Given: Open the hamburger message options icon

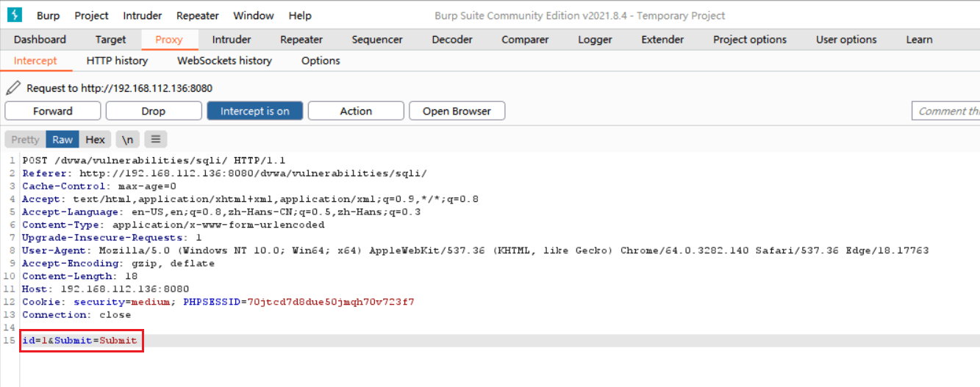Looking at the screenshot, I should (x=156, y=139).
